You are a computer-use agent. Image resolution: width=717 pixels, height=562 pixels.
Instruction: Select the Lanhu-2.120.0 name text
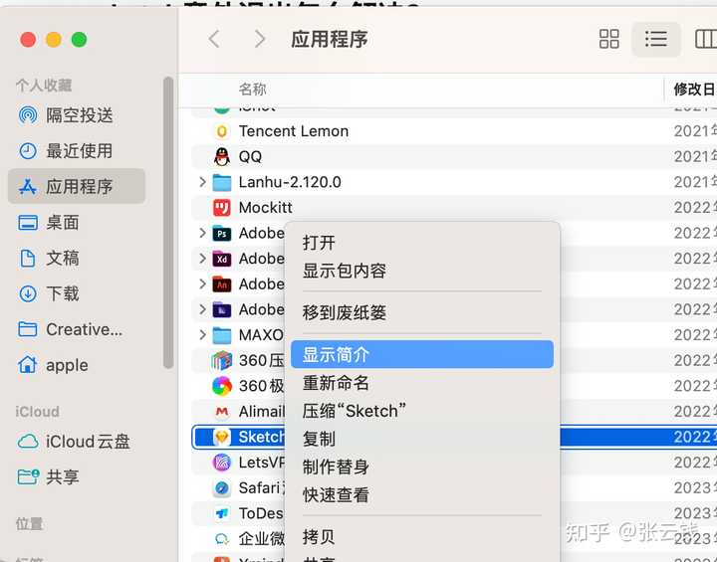(290, 182)
